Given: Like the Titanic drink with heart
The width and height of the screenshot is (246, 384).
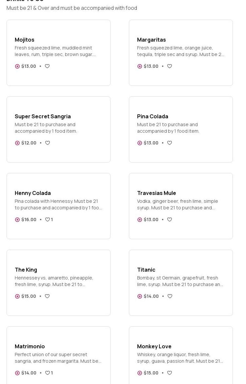Looking at the screenshot, I should tap(170, 296).
